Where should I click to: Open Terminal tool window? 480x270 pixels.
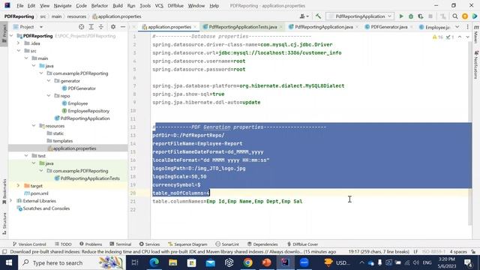(x=121, y=244)
